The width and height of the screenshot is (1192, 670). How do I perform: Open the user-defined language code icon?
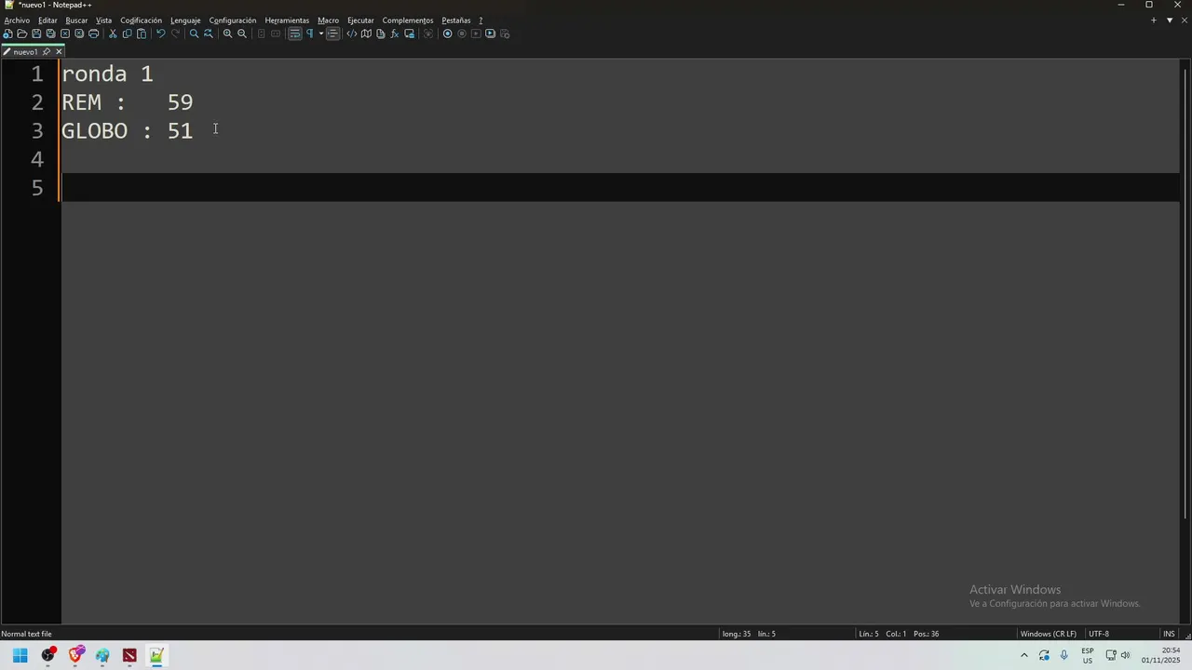click(x=351, y=33)
